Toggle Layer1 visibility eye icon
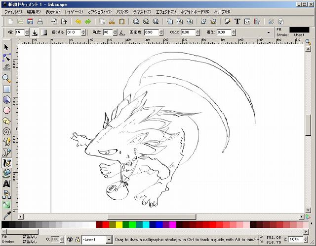Screen dimensions: 316x246 coord(70,239)
